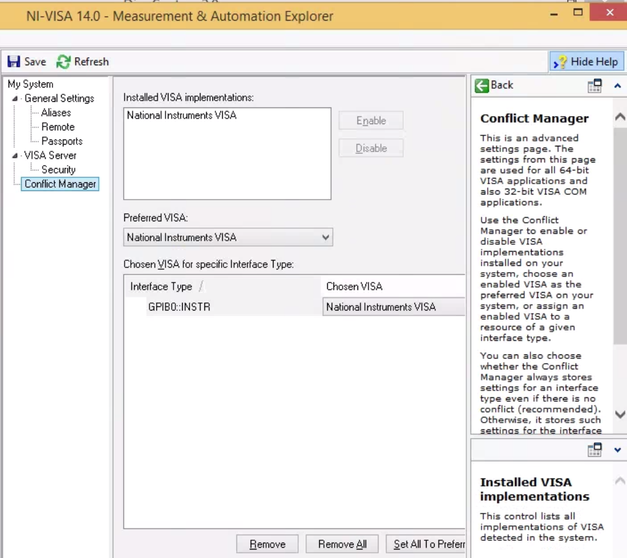Viewport: 627px width, 558px height.
Task: Expand the lower help pane chevron
Action: (x=617, y=450)
